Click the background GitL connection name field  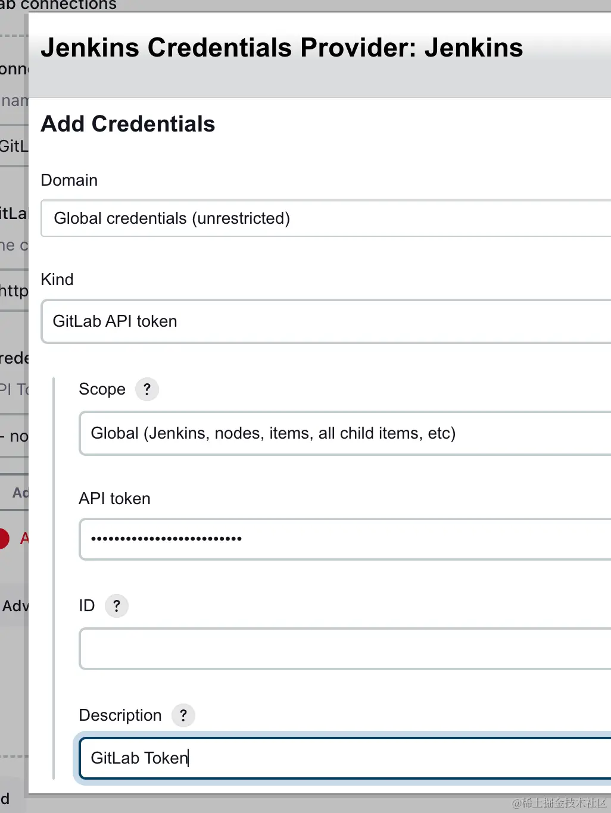tap(13, 146)
